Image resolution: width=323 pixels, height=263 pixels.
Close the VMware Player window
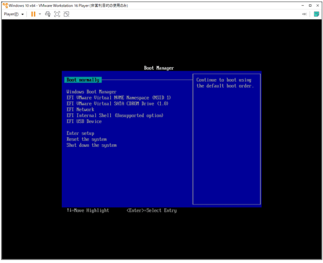coord(318,5)
